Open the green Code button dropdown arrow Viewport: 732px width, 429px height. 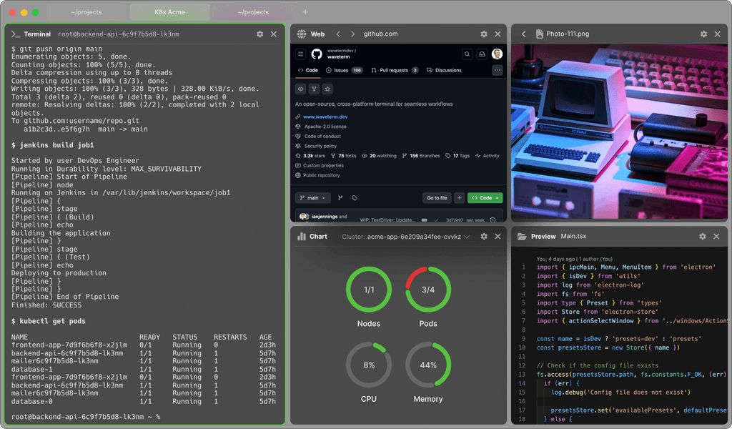tap(496, 198)
